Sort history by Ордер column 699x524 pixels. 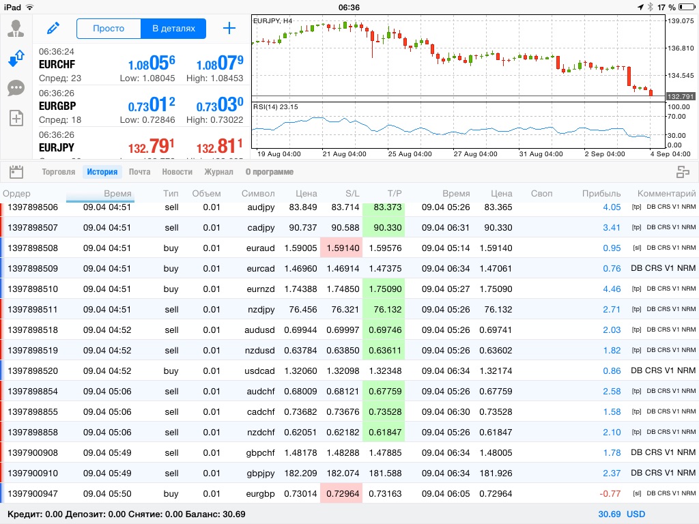coord(16,193)
